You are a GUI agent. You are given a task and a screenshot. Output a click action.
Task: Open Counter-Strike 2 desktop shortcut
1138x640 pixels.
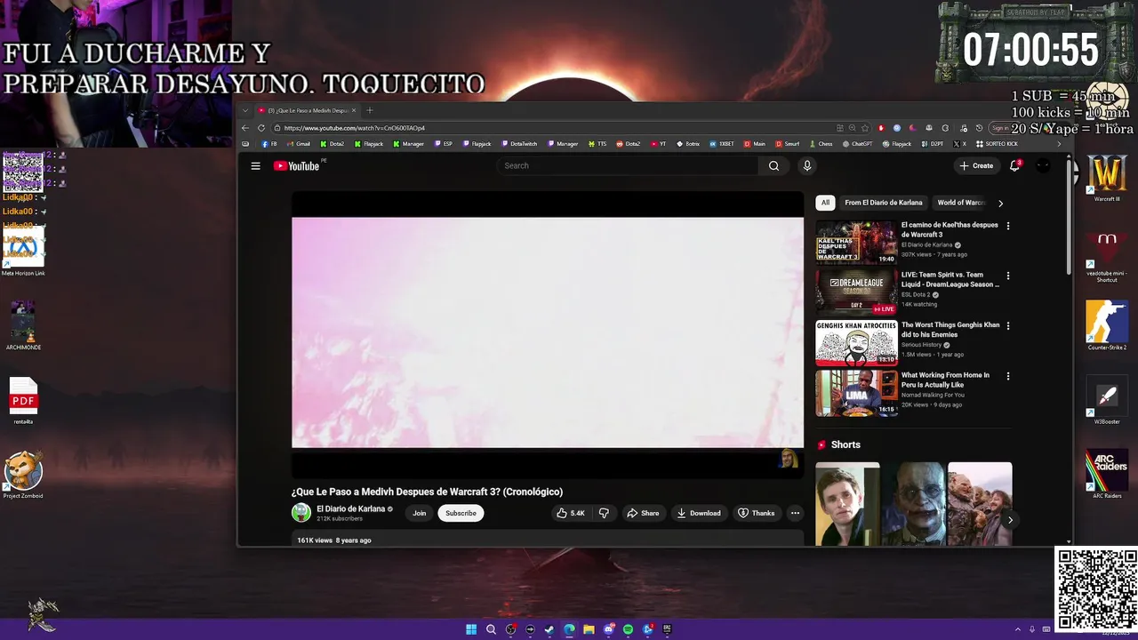tap(1107, 325)
